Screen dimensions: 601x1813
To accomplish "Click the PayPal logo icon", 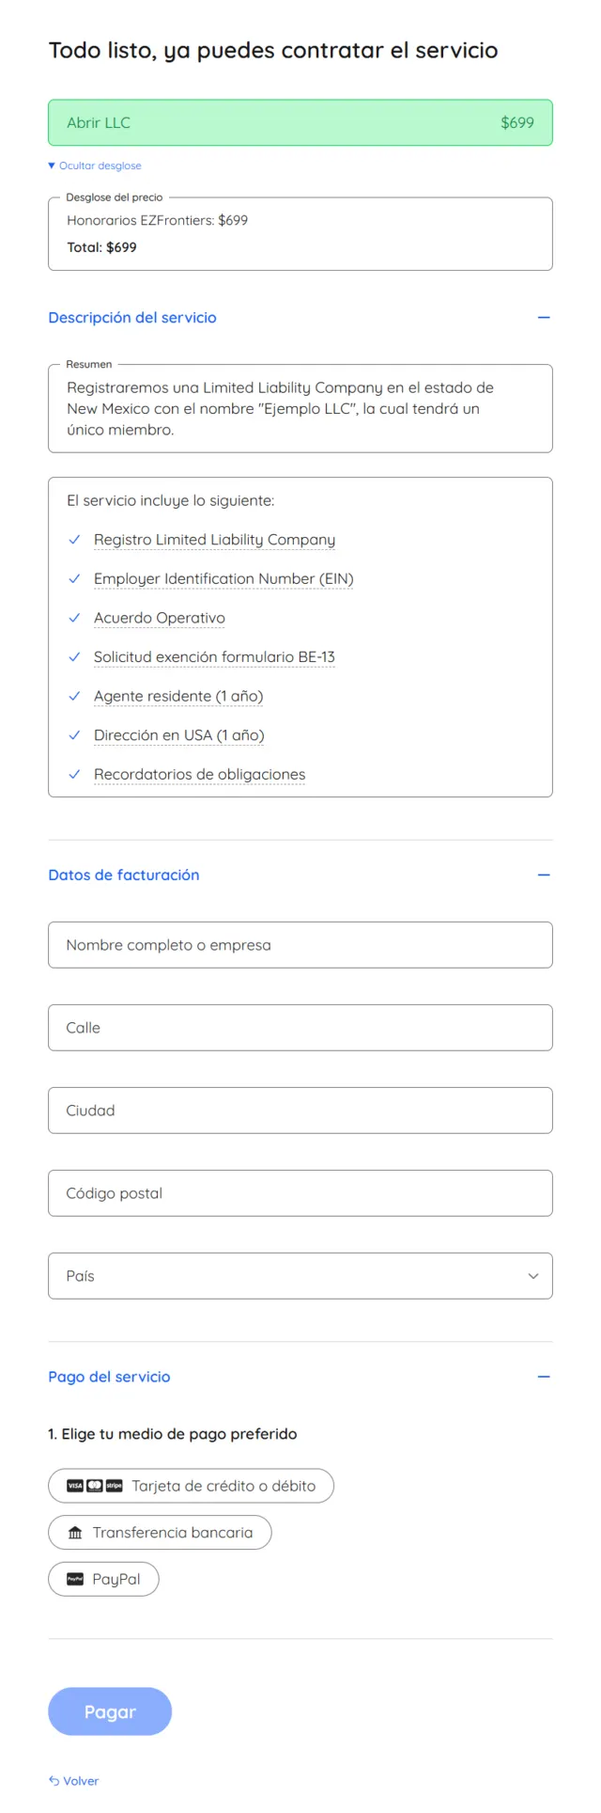I will point(74,1579).
